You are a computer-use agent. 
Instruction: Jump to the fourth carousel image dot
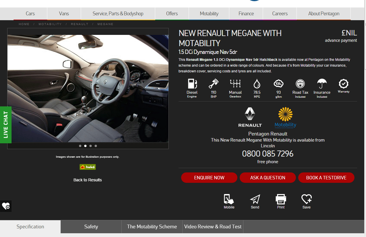click(x=96, y=146)
